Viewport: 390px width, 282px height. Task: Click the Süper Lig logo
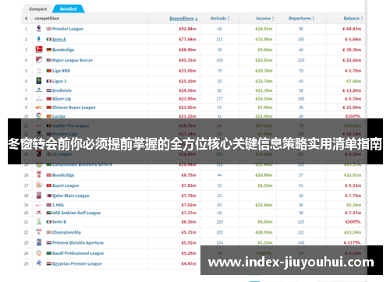tap(39, 99)
